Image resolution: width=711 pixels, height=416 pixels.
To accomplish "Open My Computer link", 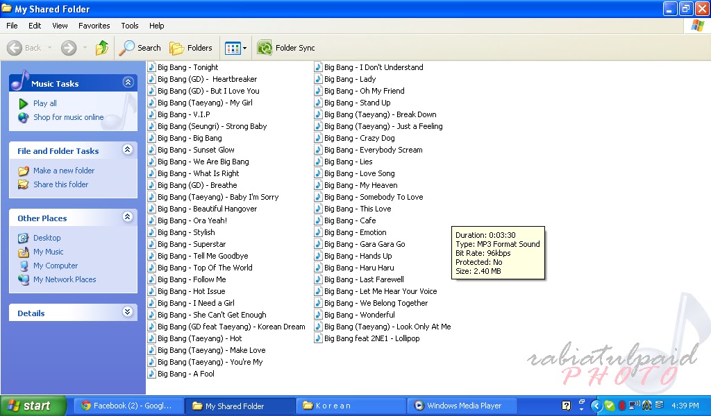I will coord(56,266).
